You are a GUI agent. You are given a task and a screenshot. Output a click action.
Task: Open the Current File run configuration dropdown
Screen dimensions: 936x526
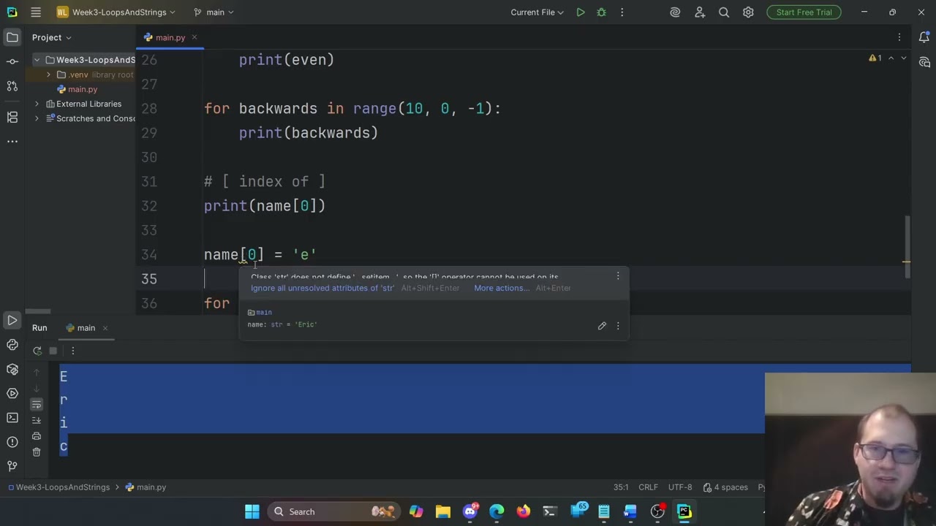point(537,12)
